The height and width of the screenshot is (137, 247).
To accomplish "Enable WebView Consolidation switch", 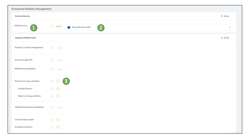I will pyautogui.click(x=59, y=69).
